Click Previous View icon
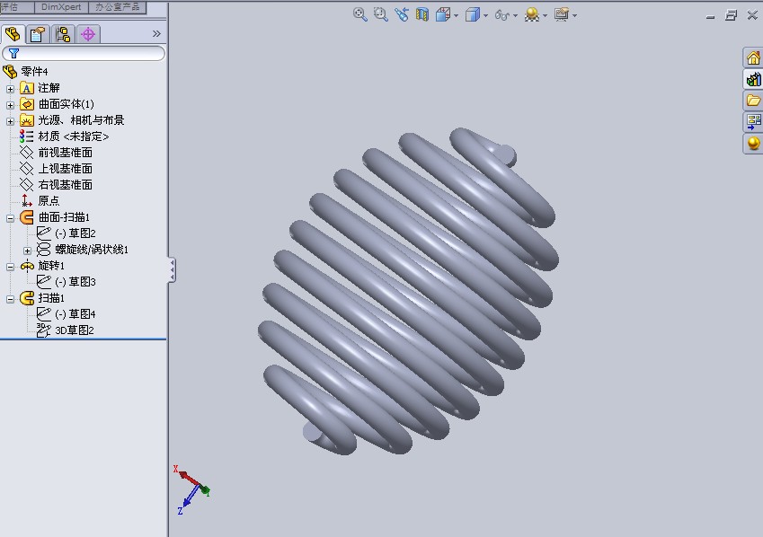Image resolution: width=763 pixels, height=537 pixels. coord(402,14)
